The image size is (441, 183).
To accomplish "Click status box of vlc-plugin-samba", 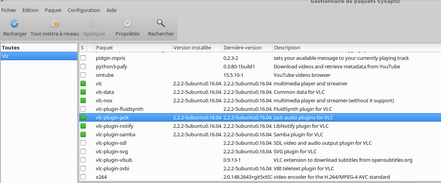I will (x=83, y=134).
